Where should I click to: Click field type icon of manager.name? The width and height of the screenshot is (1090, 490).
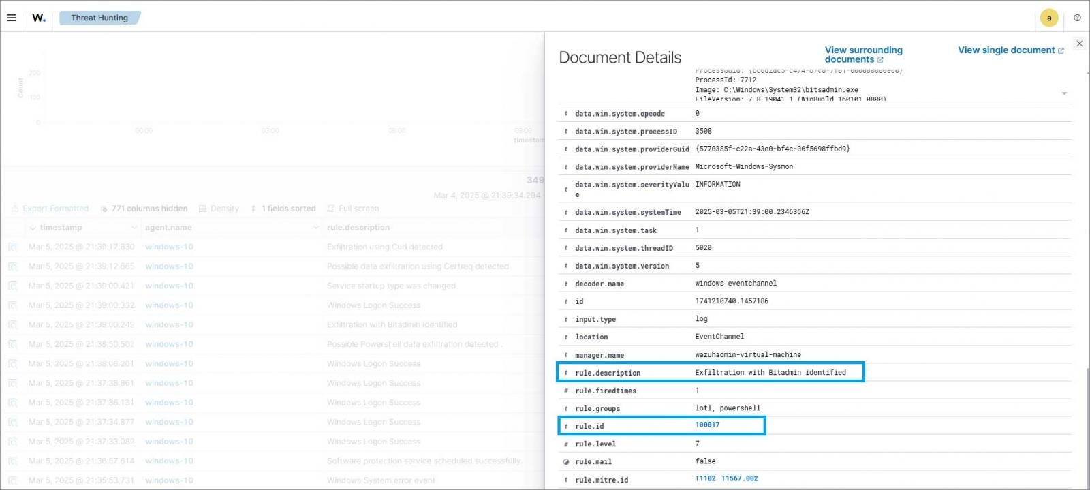566,355
